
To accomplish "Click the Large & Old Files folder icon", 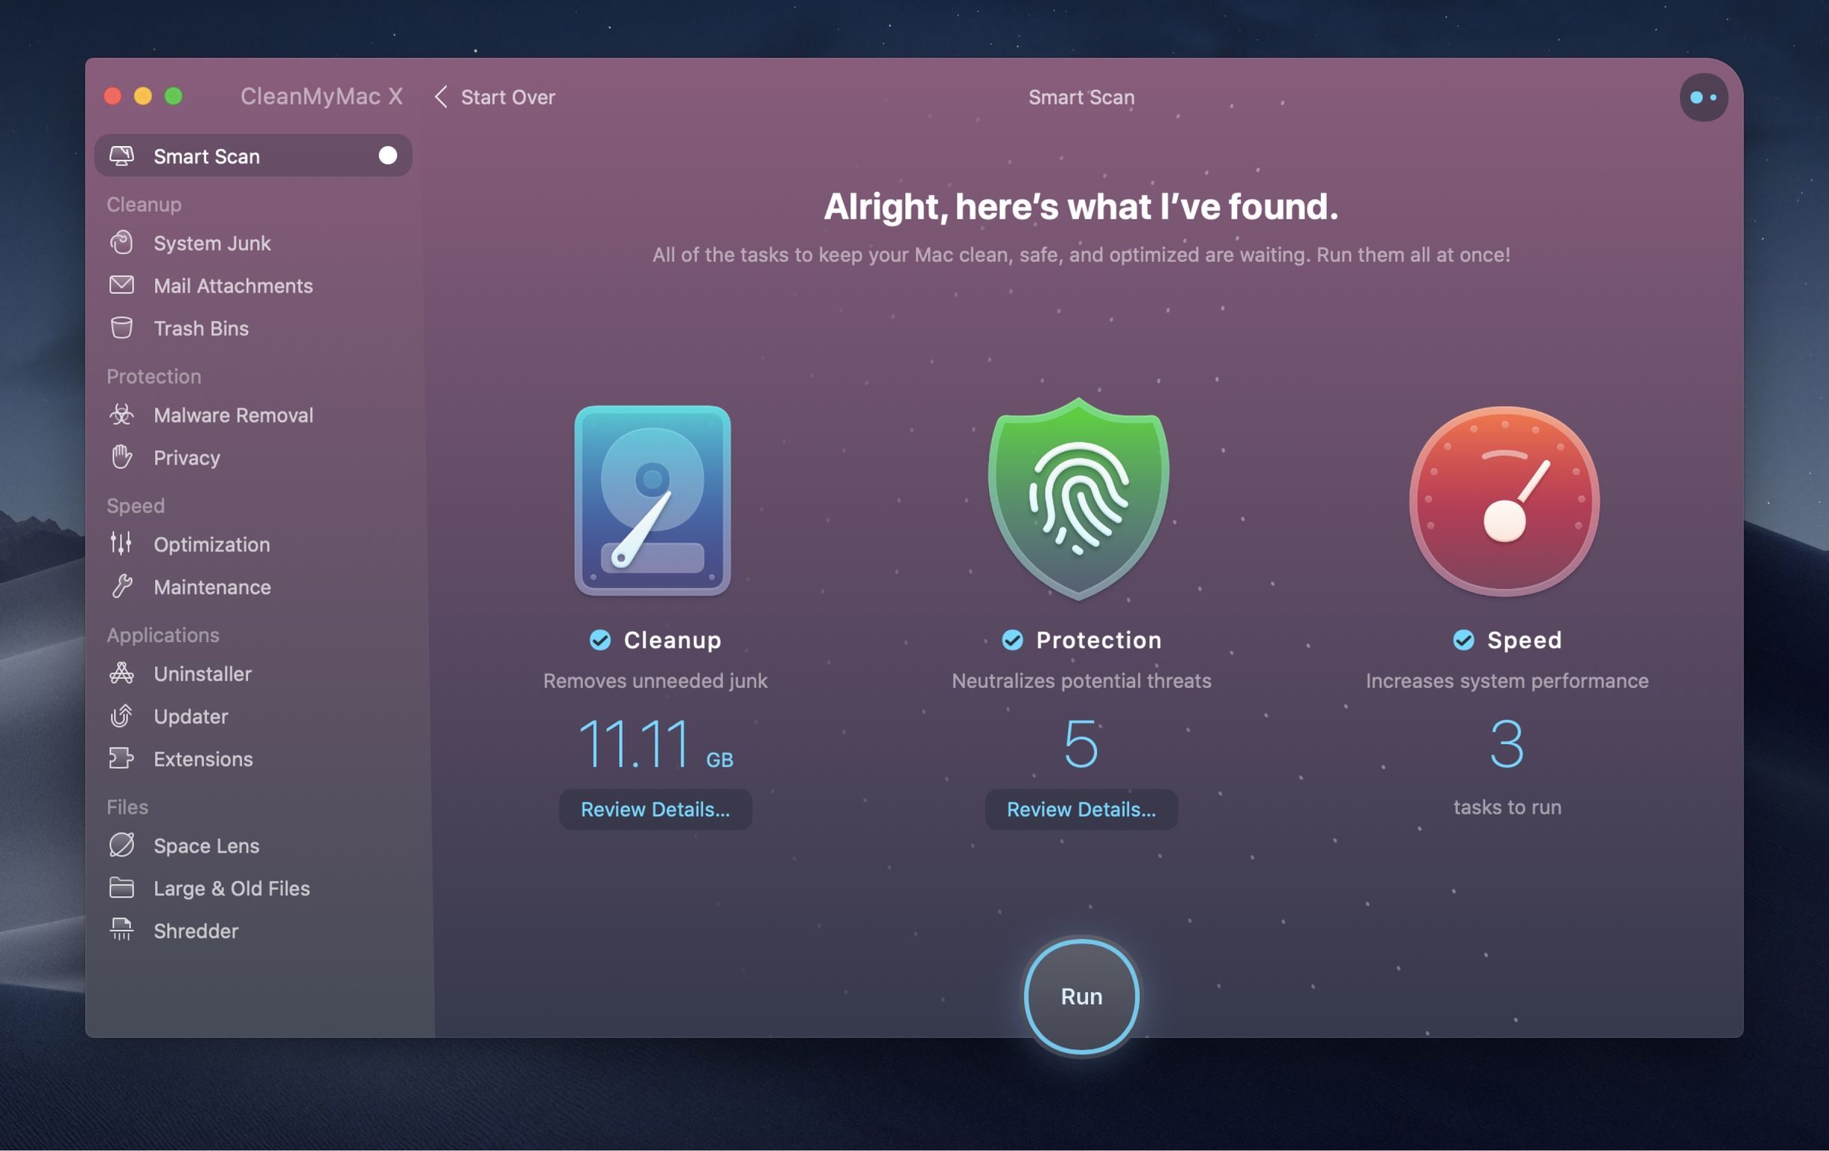I will click(x=121, y=887).
